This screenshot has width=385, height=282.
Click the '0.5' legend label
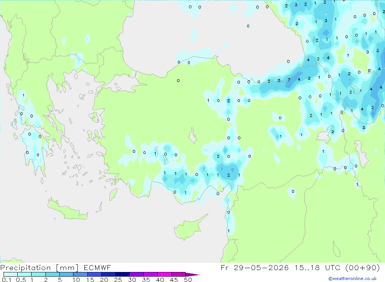click(x=21, y=280)
